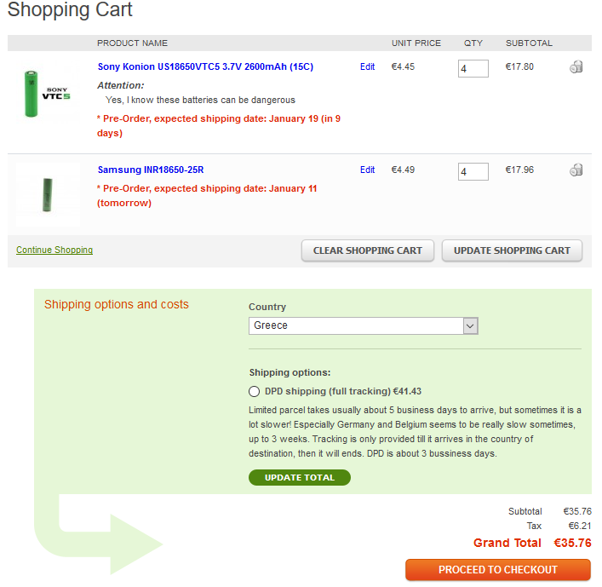The height and width of the screenshot is (587, 602).
Task: Click Clear Shopping Cart button
Action: pyautogui.click(x=368, y=250)
